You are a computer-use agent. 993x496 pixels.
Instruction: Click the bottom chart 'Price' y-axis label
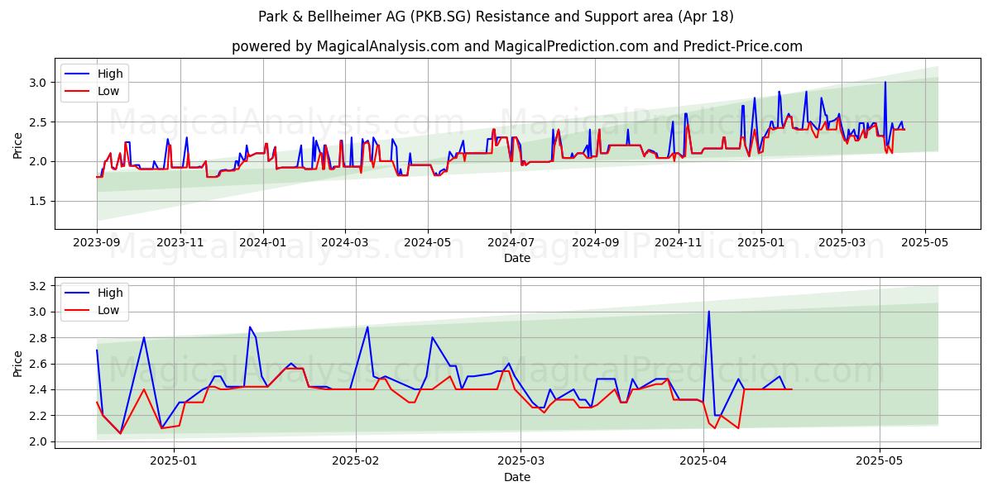[18, 362]
